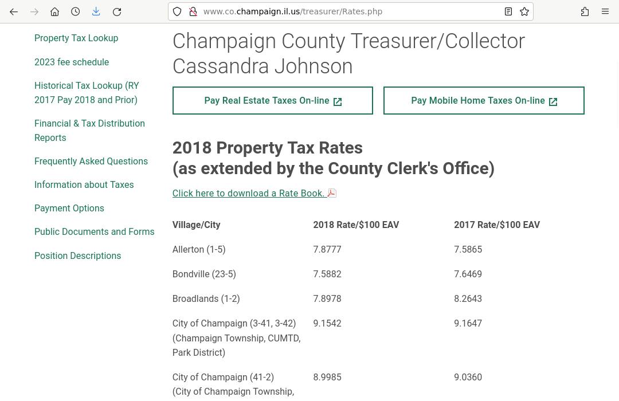Open browsing history clock icon
This screenshot has width=619, height=401.
[x=76, y=11]
